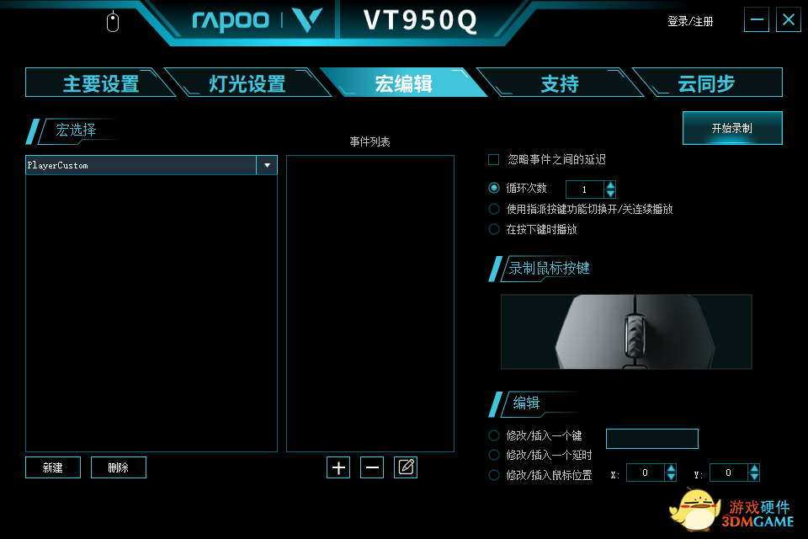Image resolution: width=808 pixels, height=539 pixels.
Task: Select modify/insert a delay option
Action: [494, 455]
